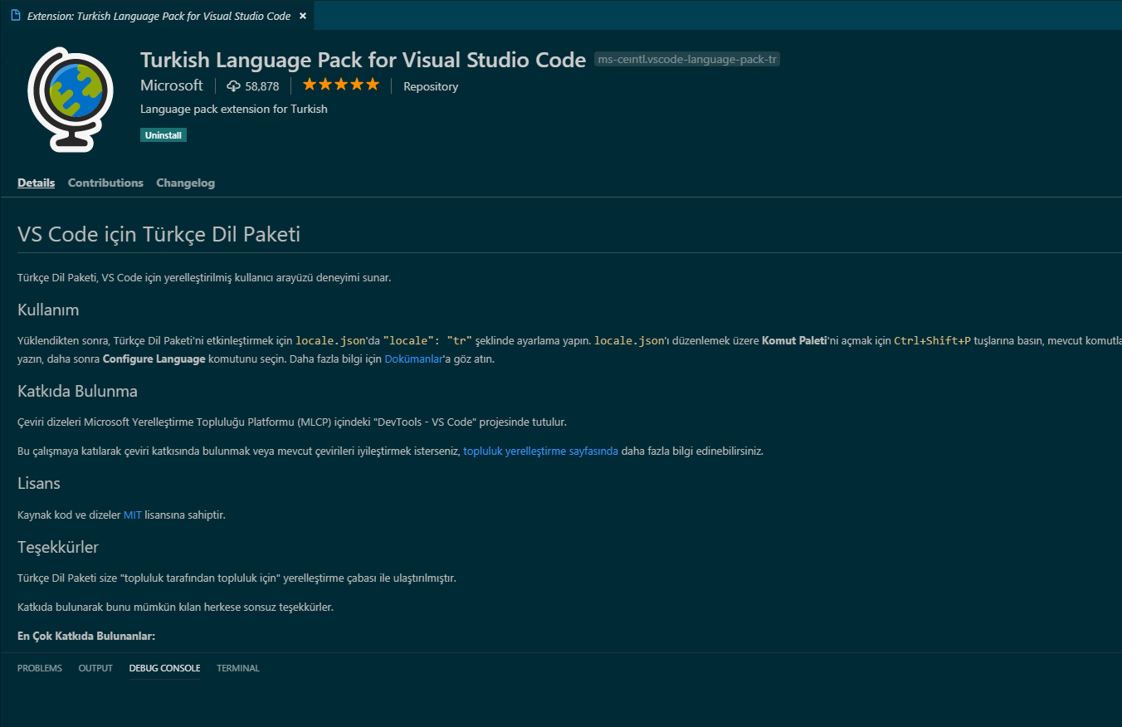Open the Repository link

click(x=430, y=85)
